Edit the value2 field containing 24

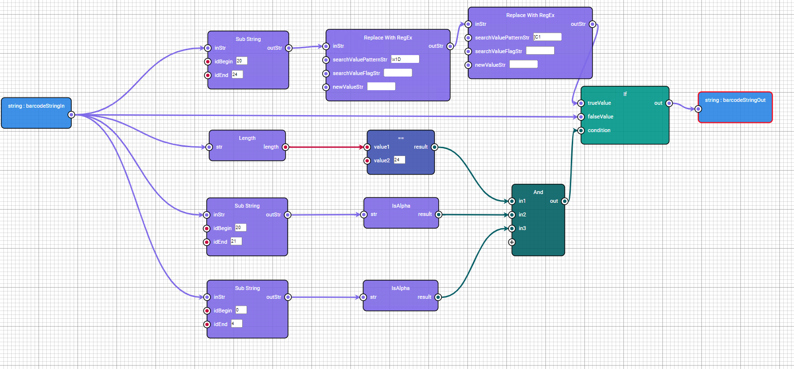coord(399,160)
